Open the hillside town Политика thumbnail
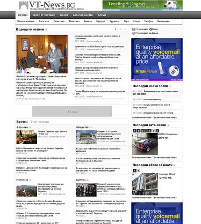 pos(27,190)
